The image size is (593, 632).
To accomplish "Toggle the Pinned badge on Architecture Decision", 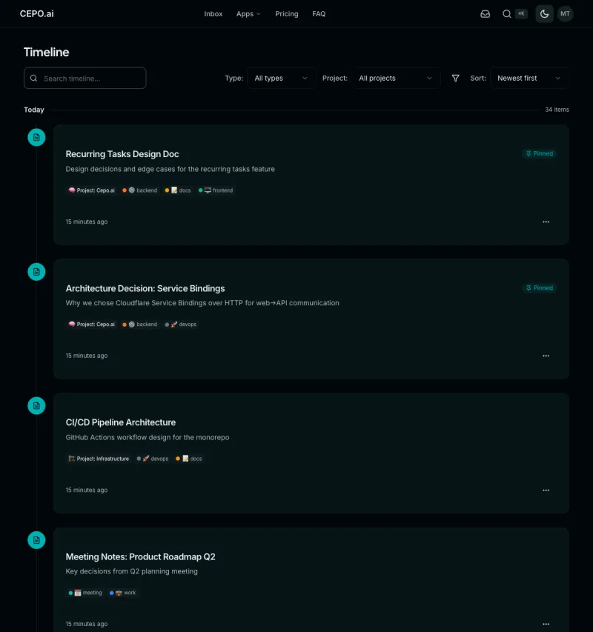I will pos(539,288).
